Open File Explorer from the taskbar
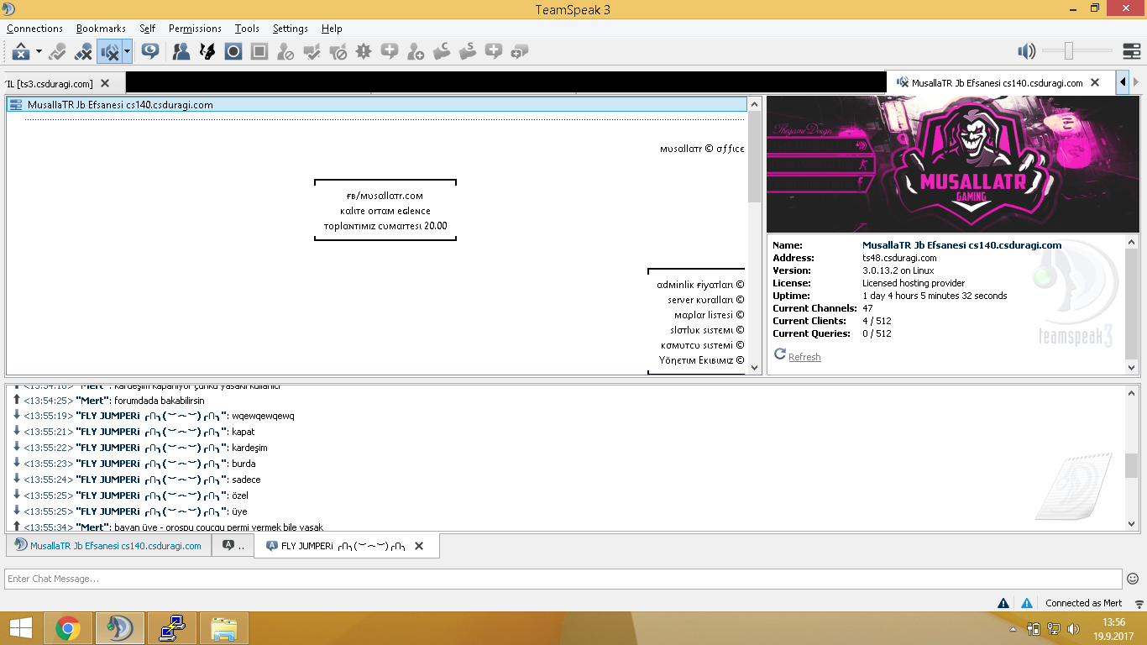 [224, 628]
